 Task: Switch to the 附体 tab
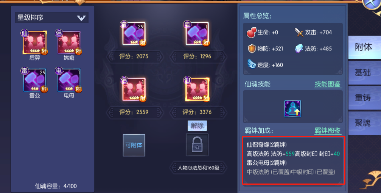(364, 47)
